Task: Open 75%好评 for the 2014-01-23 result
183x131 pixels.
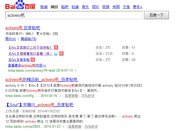Action: coord(91,127)
